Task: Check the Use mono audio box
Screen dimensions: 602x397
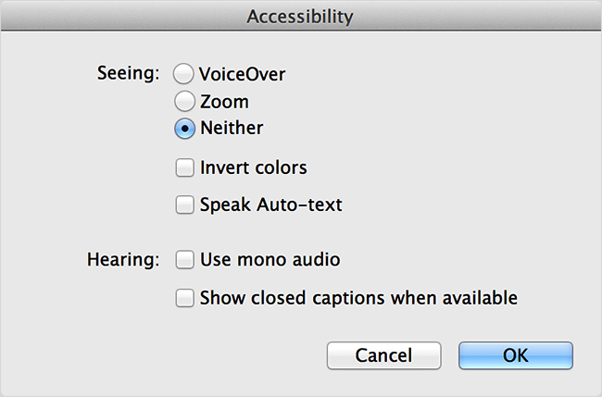Action: (185, 260)
